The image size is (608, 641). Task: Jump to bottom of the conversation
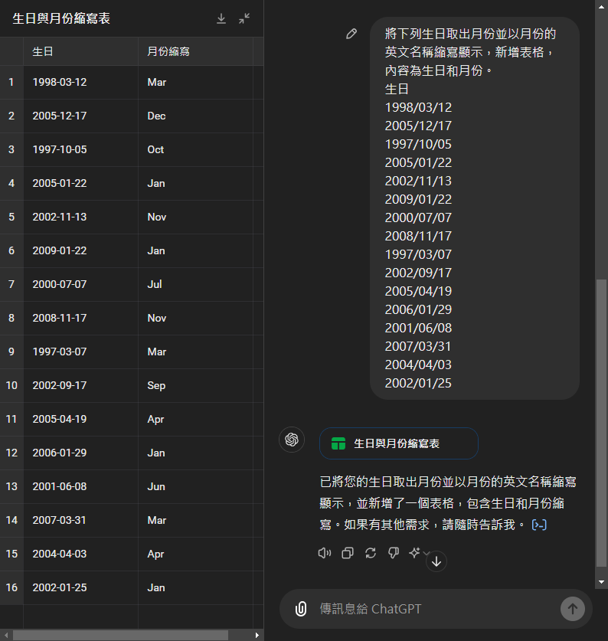[436, 561]
